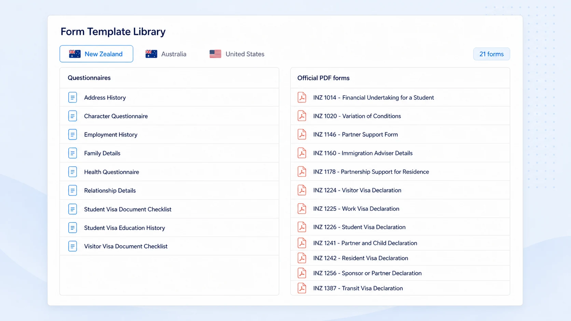Open the Address History questionnaire
The height and width of the screenshot is (321, 571).
click(169, 98)
